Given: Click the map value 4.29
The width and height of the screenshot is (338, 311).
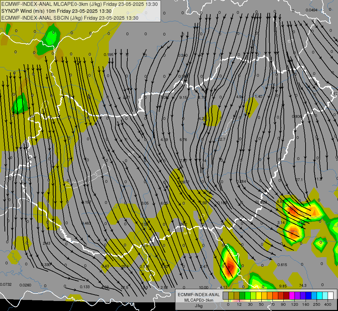Looking at the screenshot, I should pyautogui.click(x=202, y=119).
